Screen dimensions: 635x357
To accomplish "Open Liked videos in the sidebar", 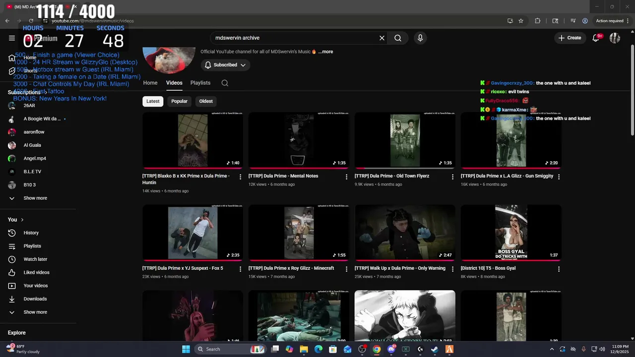I will click(x=36, y=272).
